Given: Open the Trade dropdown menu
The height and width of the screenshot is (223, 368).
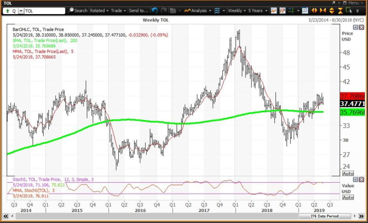Looking at the screenshot, I should [117, 10].
